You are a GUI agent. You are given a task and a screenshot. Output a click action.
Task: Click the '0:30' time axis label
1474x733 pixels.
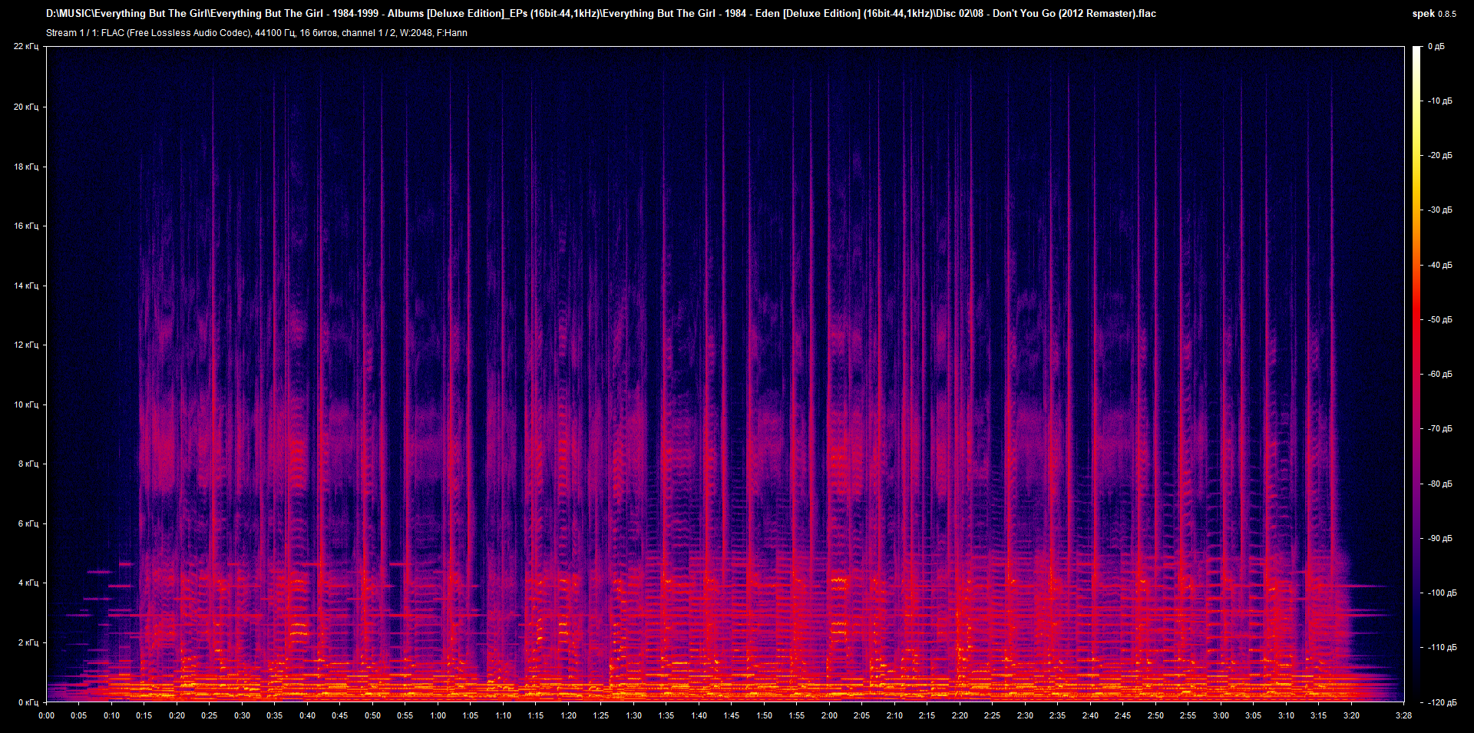coord(242,715)
